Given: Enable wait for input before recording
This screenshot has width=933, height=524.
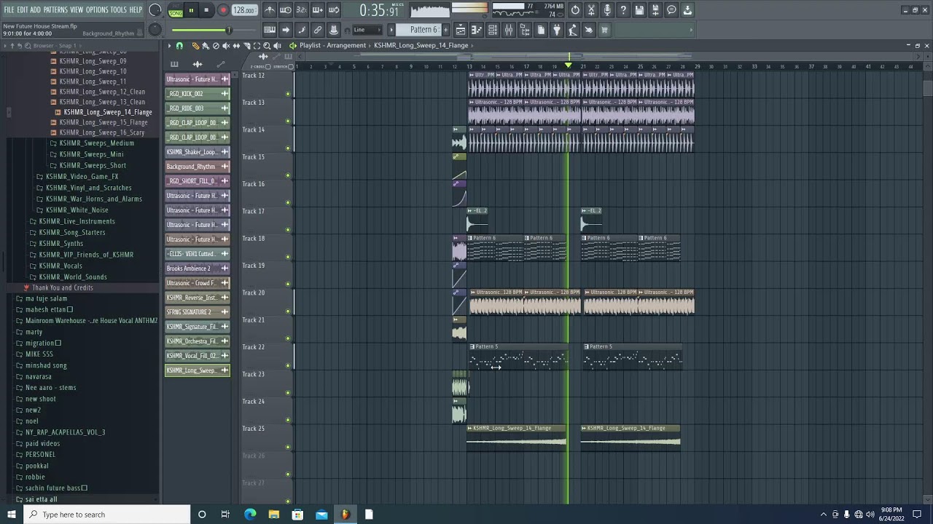Looking at the screenshot, I should click(285, 10).
